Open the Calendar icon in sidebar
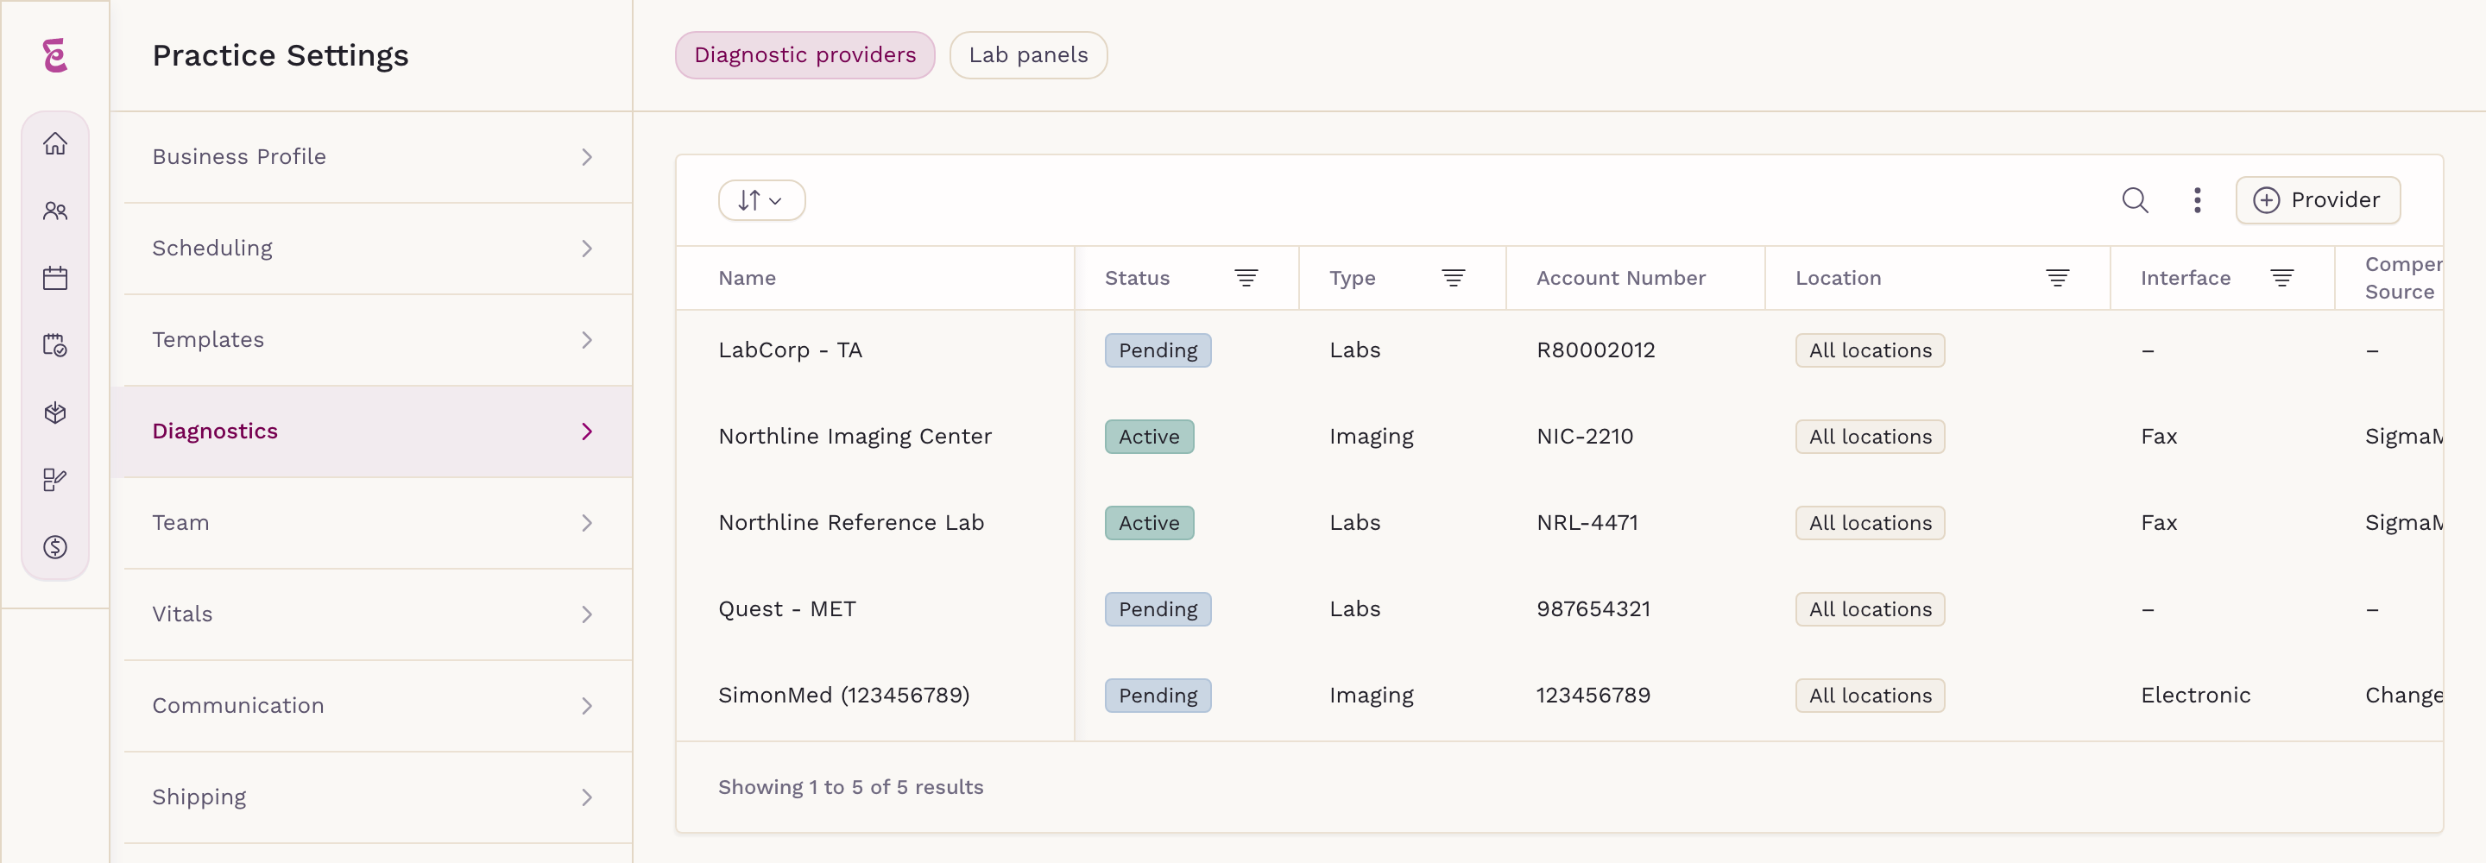2486x863 pixels. pyautogui.click(x=55, y=278)
